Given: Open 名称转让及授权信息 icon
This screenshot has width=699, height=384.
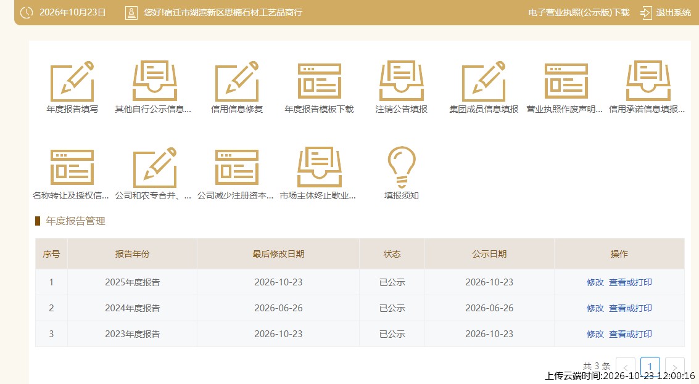Looking at the screenshot, I should 72,168.
